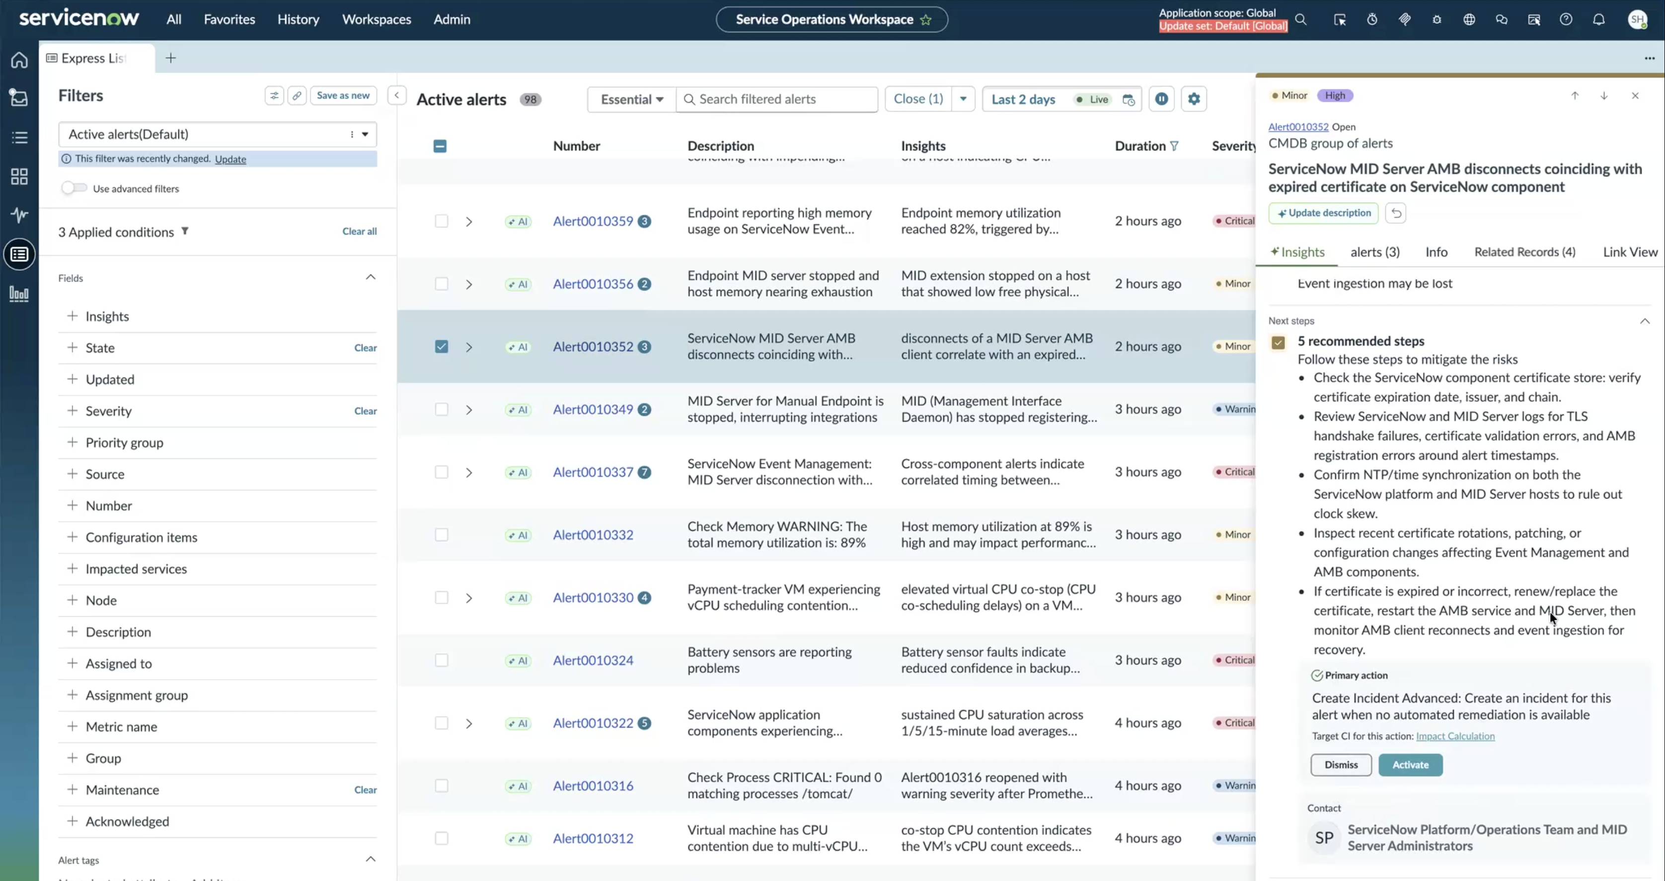The height and width of the screenshot is (881, 1665).
Task: Switch to the Info tab
Action: tap(1436, 252)
